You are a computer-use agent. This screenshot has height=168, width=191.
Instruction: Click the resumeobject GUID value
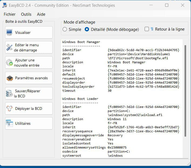pyautogui.click(x=144, y=78)
